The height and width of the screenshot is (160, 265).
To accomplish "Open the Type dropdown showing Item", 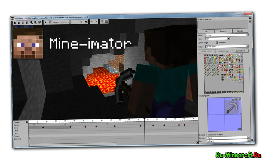I will click(x=218, y=39).
